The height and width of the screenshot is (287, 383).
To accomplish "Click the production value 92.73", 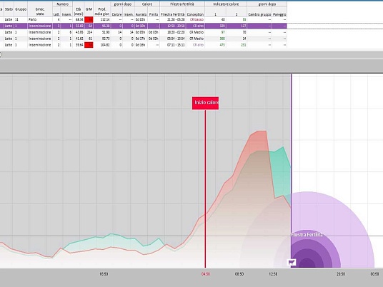I will pyautogui.click(x=106, y=39).
